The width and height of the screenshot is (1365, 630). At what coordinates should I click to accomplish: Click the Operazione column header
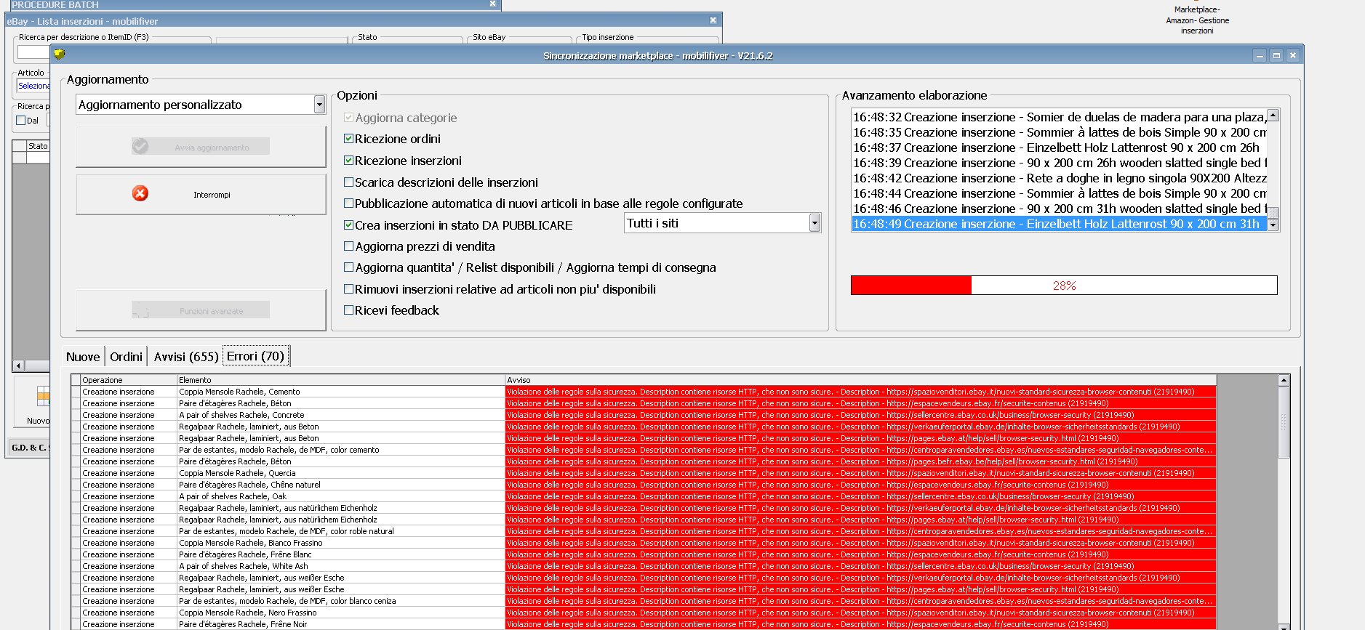(129, 380)
